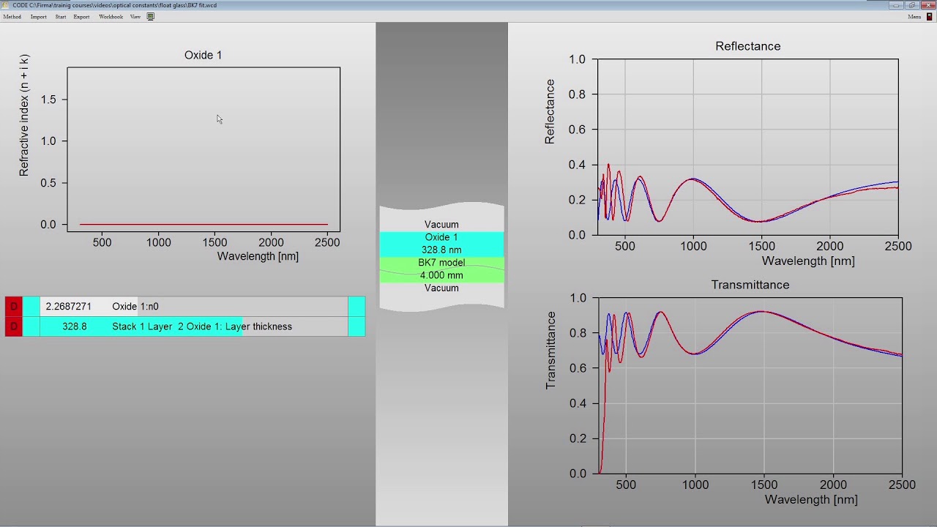937x527 pixels.
Task: Click the 328.8 nm thickness in stack
Action: (441, 250)
